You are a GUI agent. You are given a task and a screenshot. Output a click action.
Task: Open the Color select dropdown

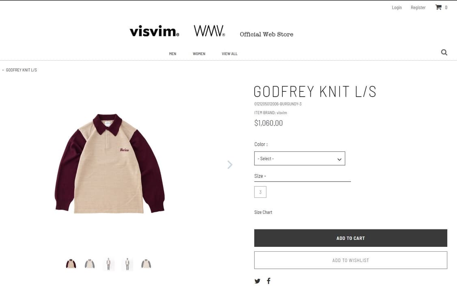pyautogui.click(x=300, y=158)
